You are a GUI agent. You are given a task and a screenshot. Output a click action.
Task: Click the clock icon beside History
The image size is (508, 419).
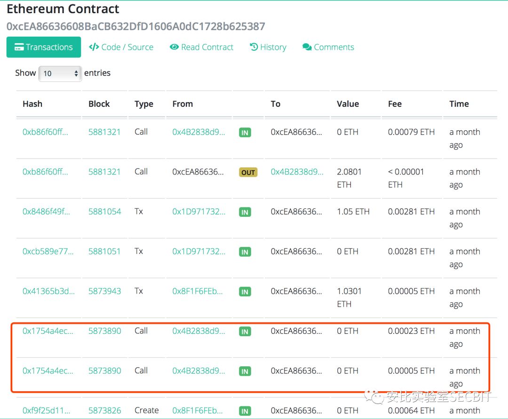coord(254,47)
